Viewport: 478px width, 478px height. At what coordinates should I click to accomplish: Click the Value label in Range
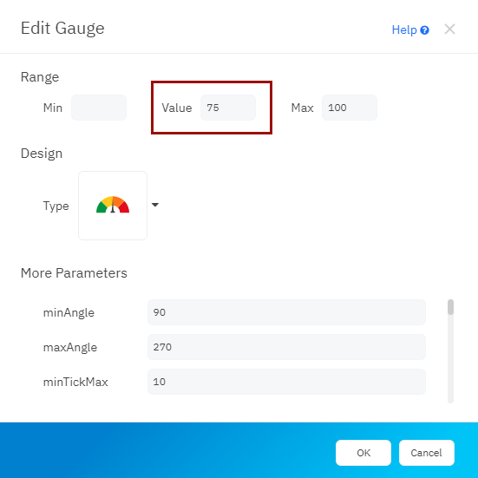177,108
